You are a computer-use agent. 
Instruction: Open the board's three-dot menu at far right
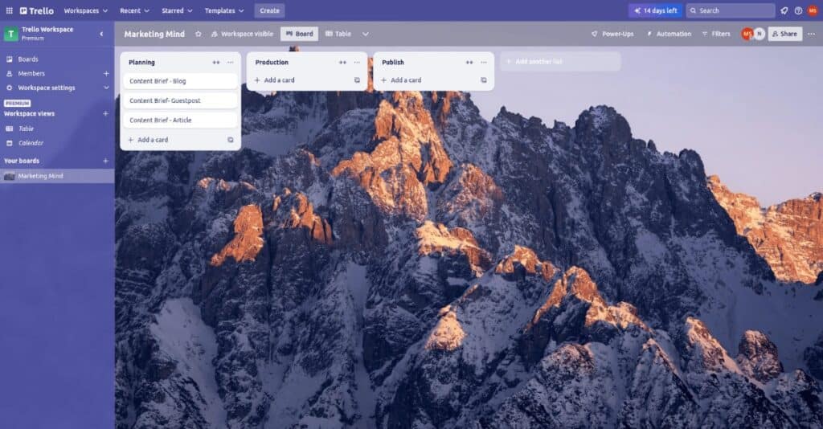click(812, 34)
